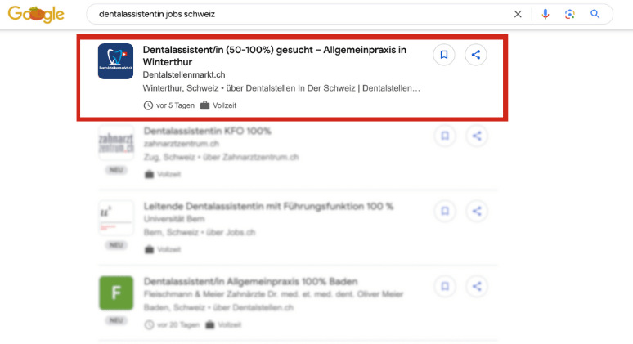Clear the search query with the X
The width and height of the screenshot is (633, 344).
click(x=518, y=14)
